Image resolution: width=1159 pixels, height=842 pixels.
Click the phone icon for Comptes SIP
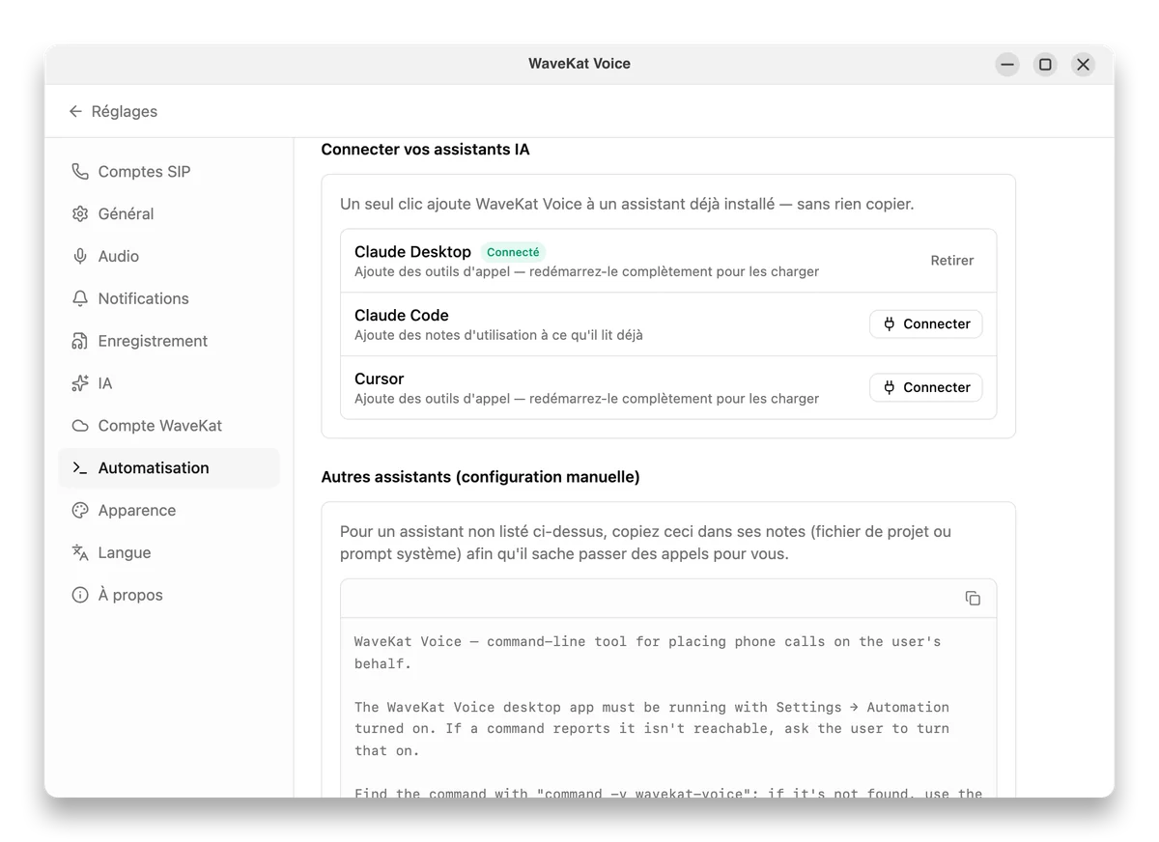click(x=80, y=171)
